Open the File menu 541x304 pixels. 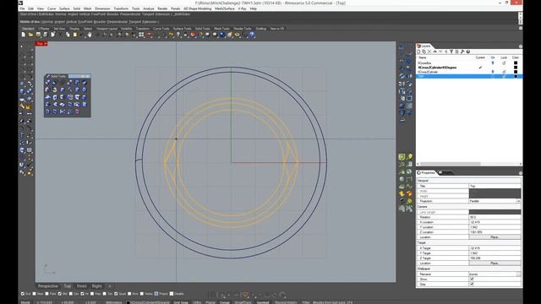[x=23, y=8]
